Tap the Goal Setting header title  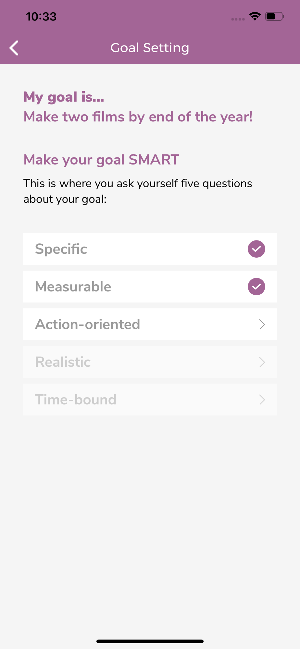pos(150,48)
